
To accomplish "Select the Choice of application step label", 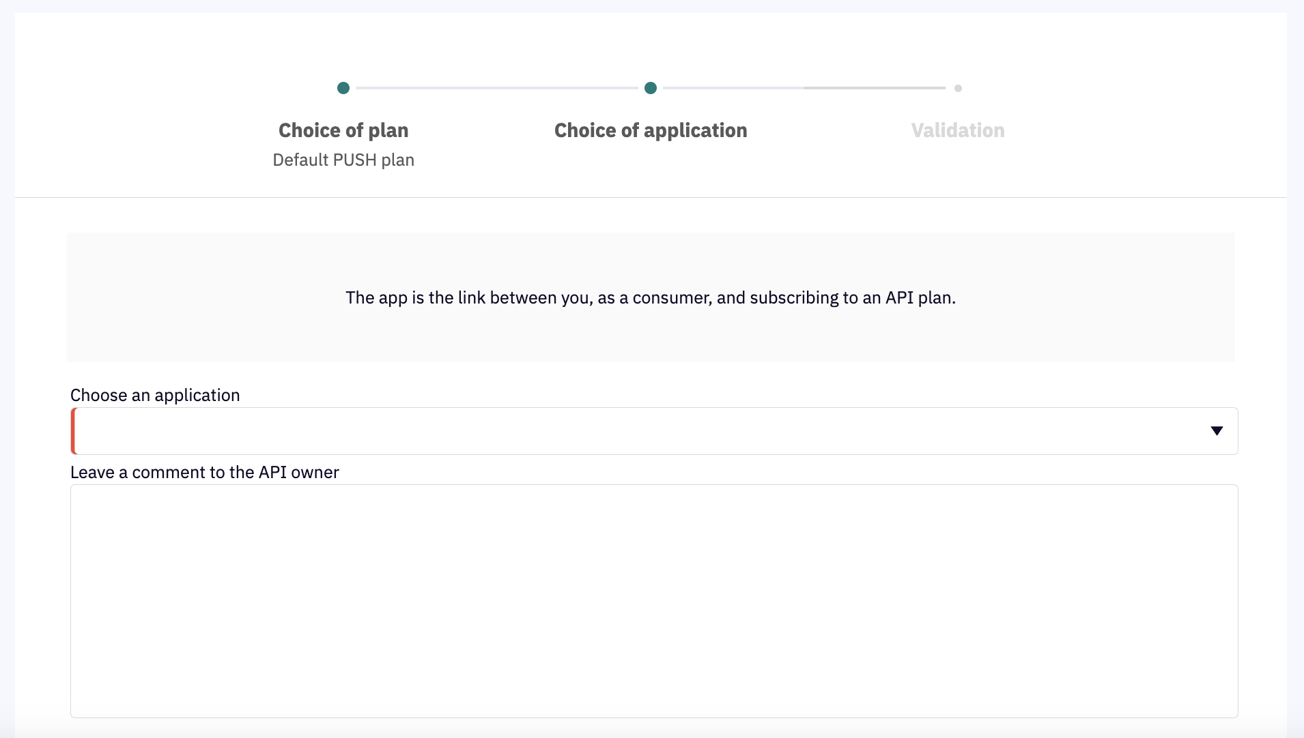I will [651, 130].
